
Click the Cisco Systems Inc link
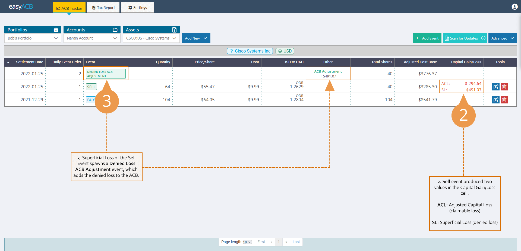pyautogui.click(x=250, y=51)
